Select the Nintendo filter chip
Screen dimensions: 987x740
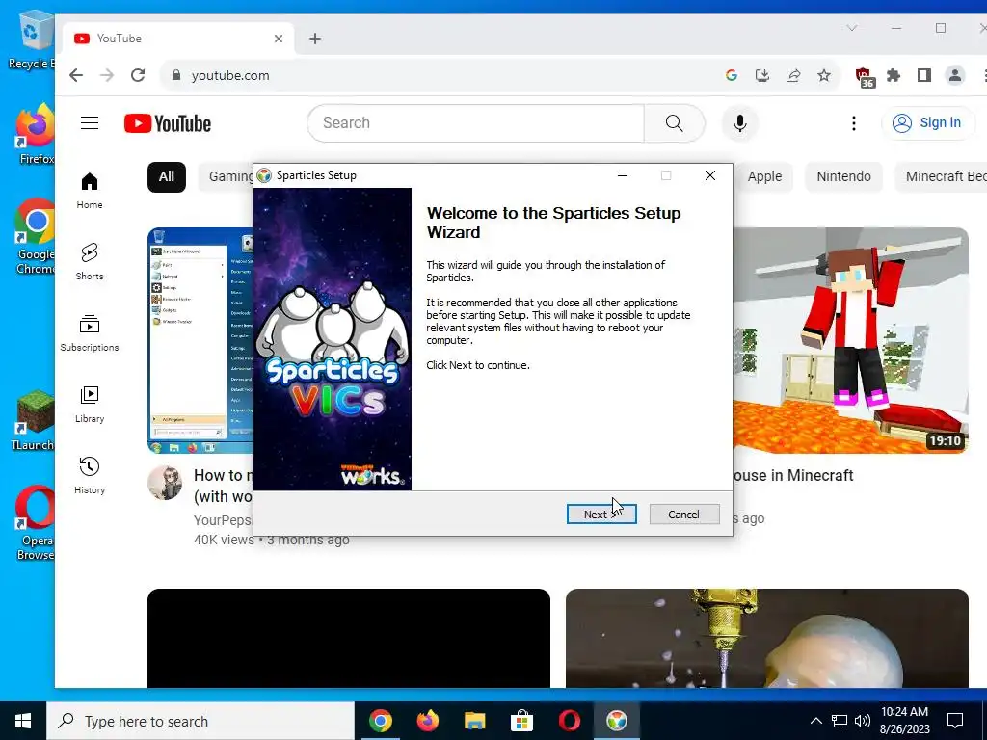coord(843,177)
